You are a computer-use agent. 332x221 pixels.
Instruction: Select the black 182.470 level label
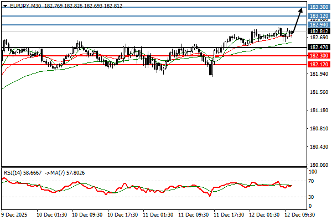[318, 48]
